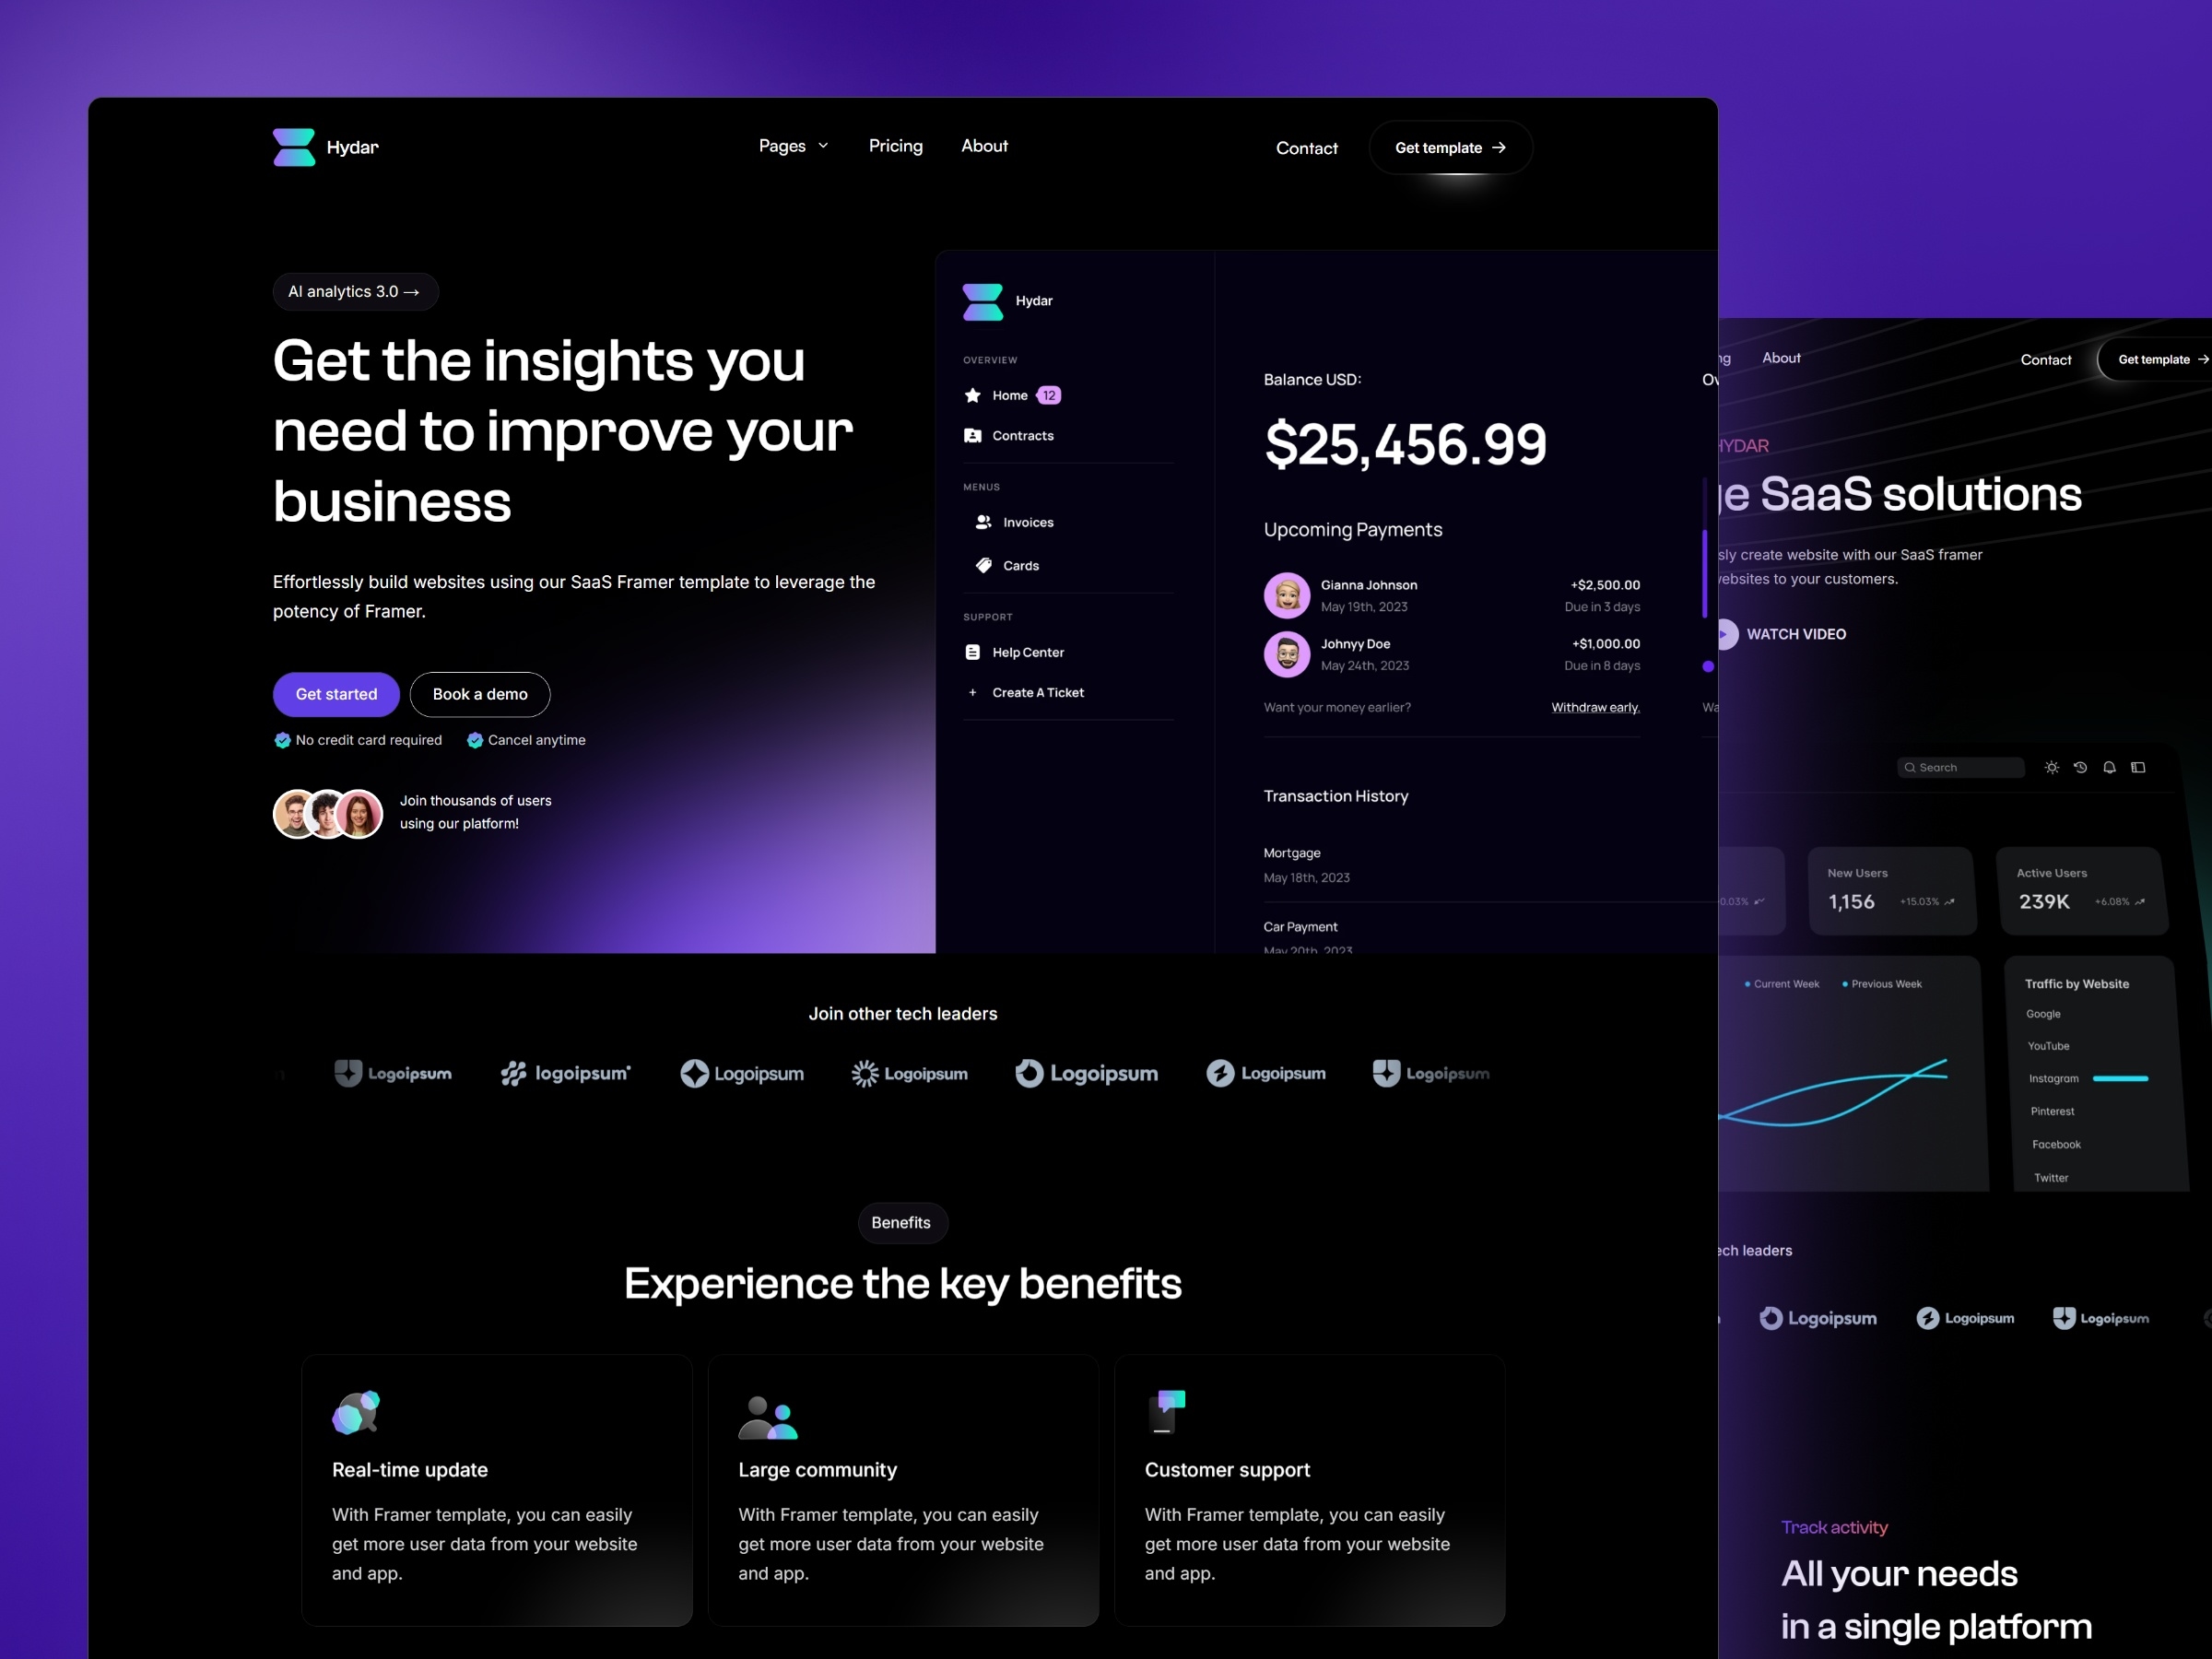The width and height of the screenshot is (2212, 1659).
Task: Click the Create A Ticket plus icon
Action: (x=971, y=694)
